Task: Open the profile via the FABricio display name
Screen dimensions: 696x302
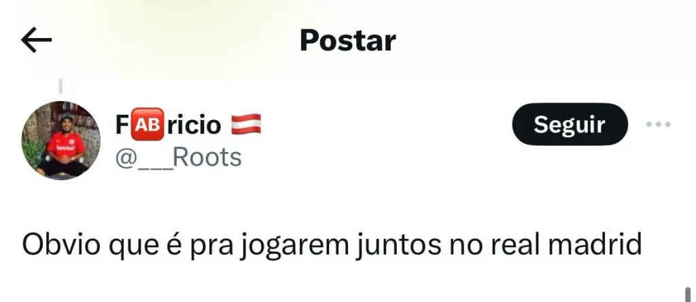Action: pos(188,125)
